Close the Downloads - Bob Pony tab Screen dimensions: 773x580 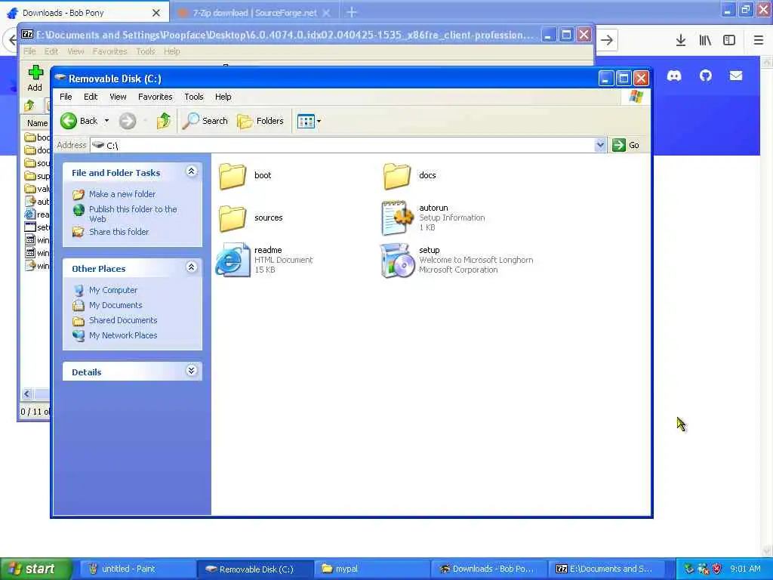tap(156, 13)
